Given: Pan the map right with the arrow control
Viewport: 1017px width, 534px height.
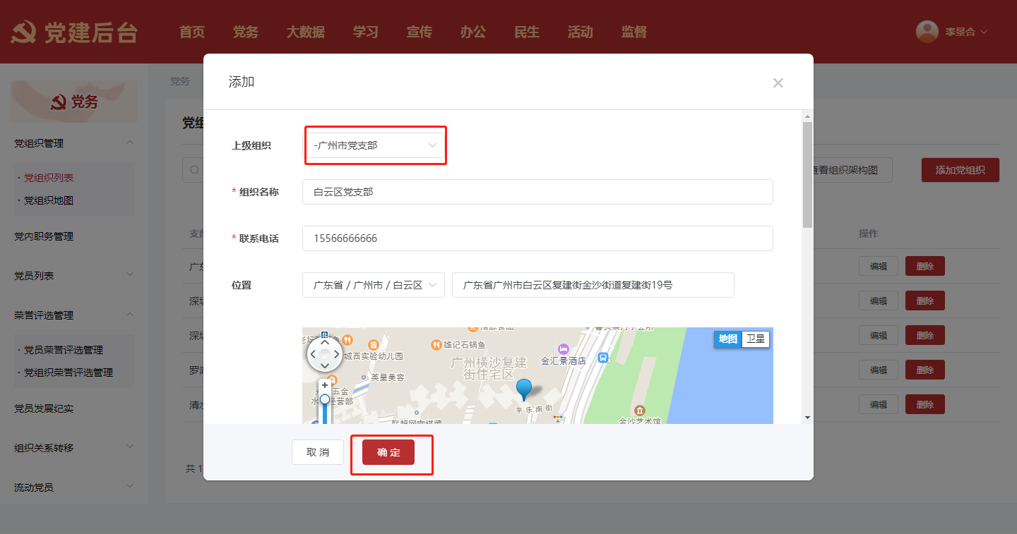Looking at the screenshot, I should point(336,354).
